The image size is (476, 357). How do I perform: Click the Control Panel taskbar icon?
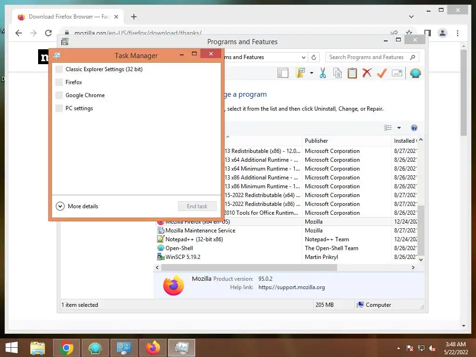pos(124,348)
